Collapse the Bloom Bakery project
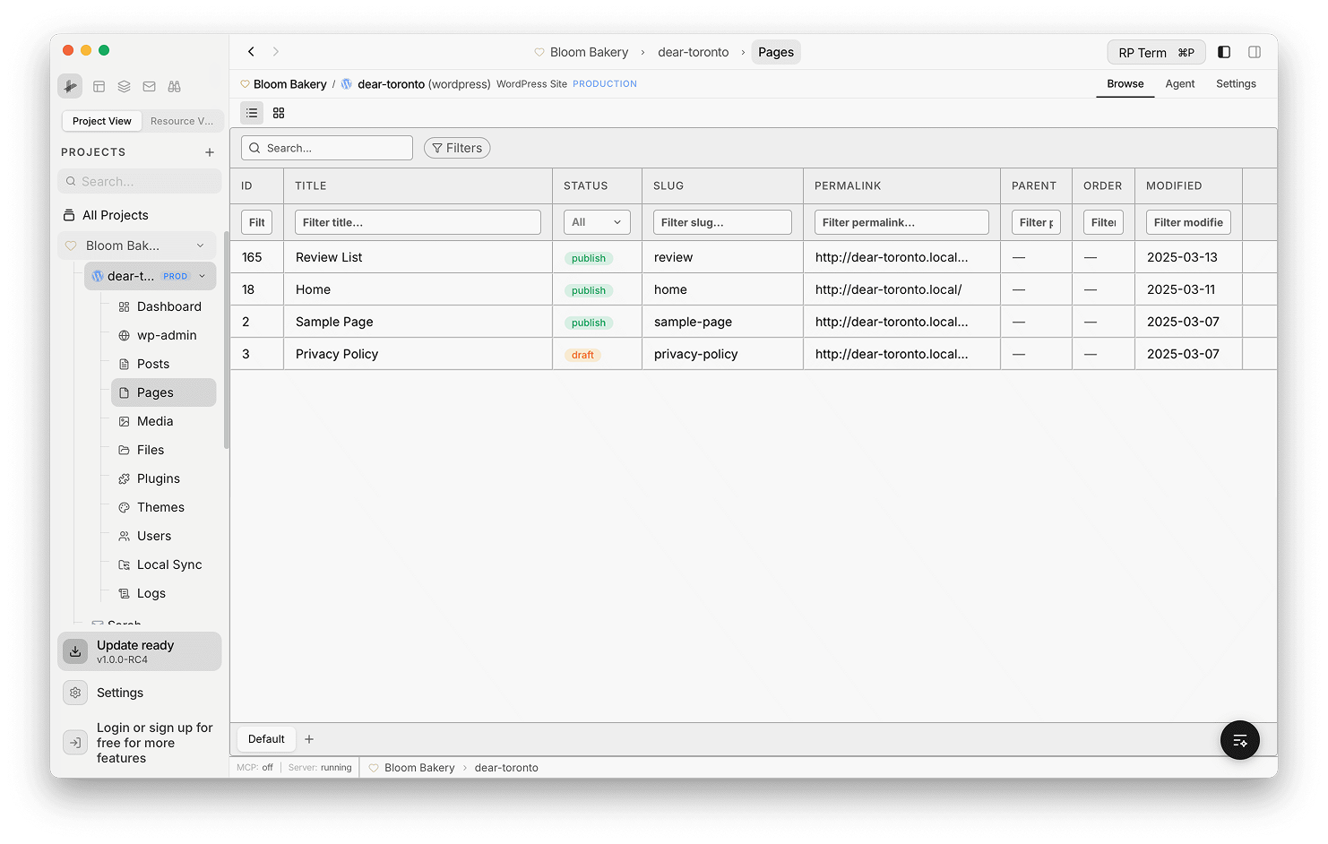 (x=199, y=245)
